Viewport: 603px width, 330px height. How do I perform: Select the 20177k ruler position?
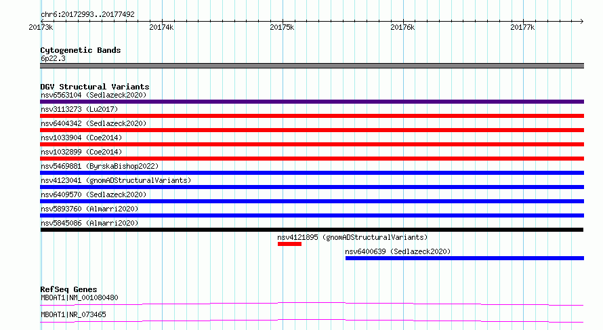[522, 27]
